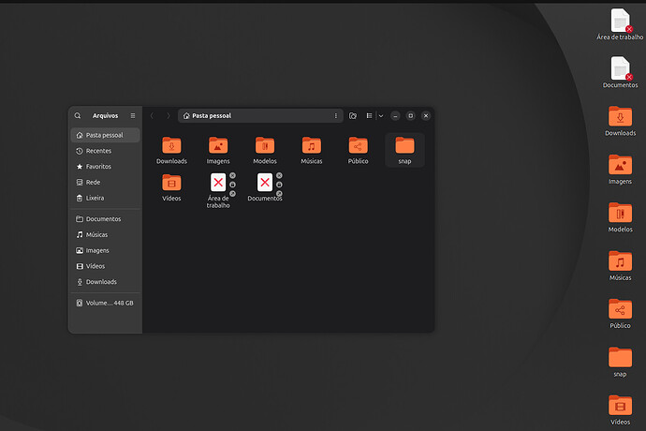
Task: Maximize the Arquivos window
Action: click(x=411, y=116)
